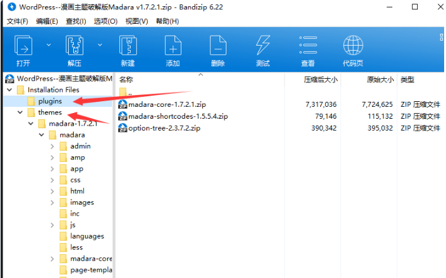Expand the admin folder node
Screen dimensions: 446x278
52,146
